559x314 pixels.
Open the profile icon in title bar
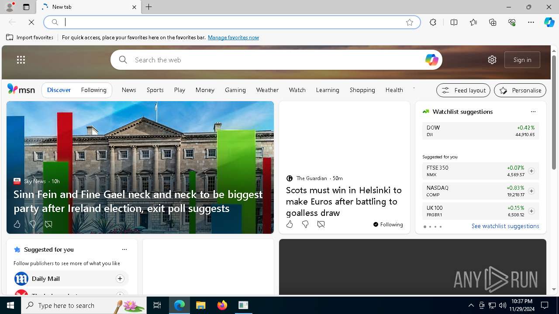click(10, 7)
